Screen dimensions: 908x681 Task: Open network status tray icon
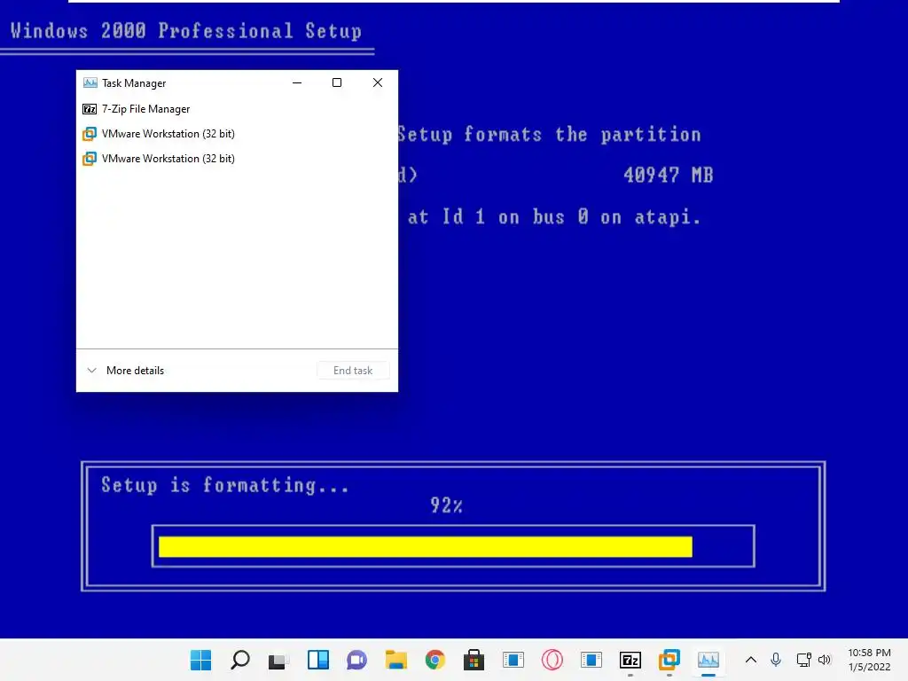coord(803,660)
